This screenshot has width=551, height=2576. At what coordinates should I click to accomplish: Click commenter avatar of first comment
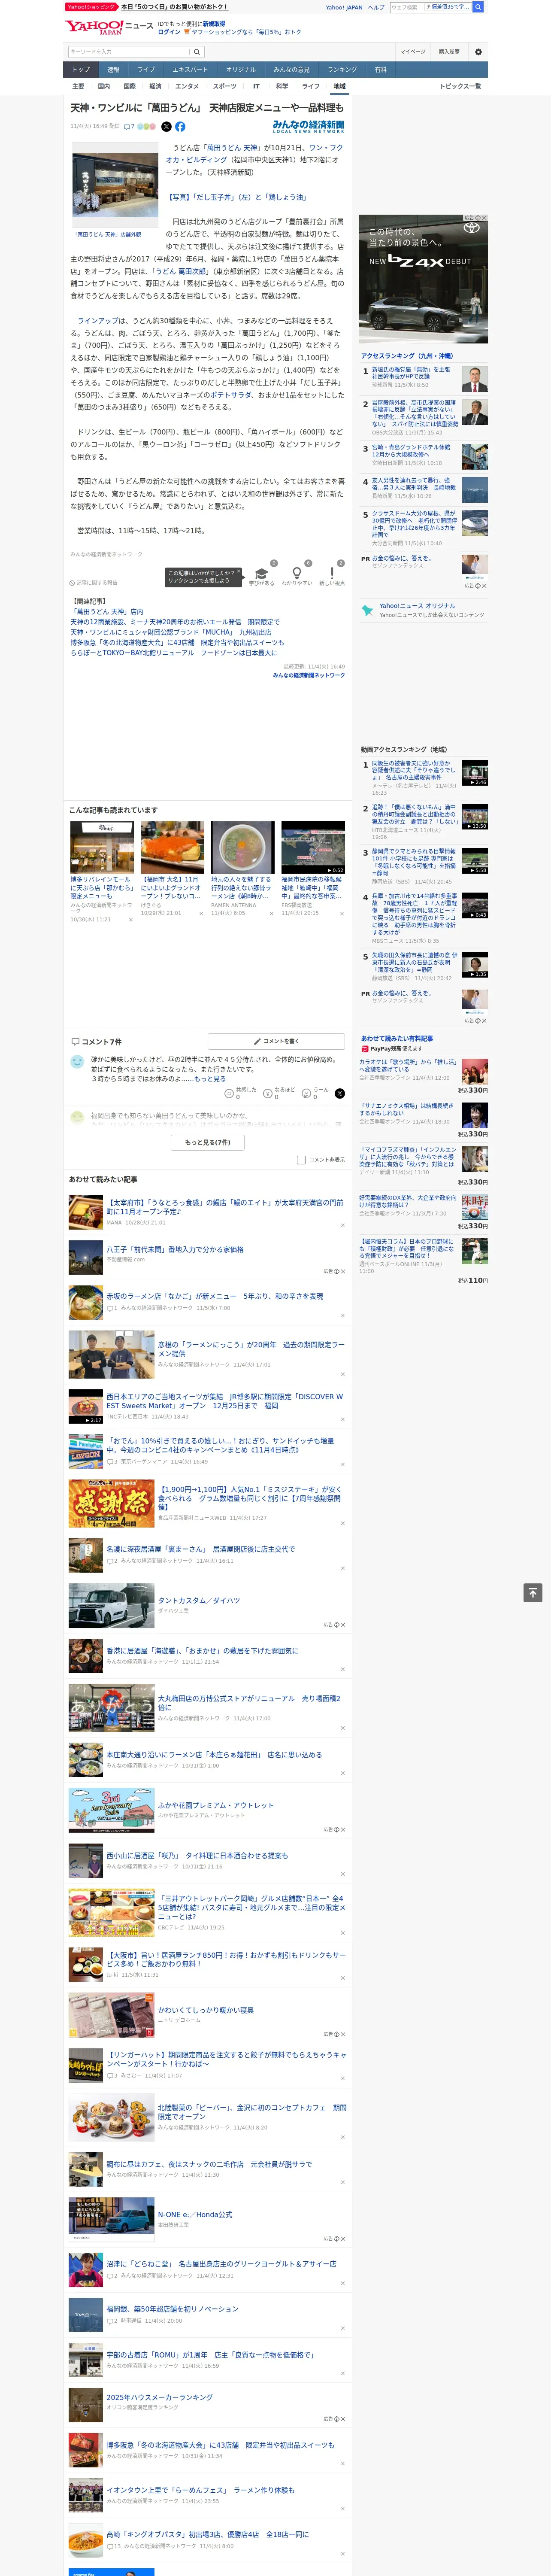[x=77, y=1062]
